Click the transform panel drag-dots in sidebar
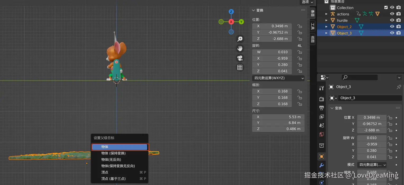Screen dimensions: 404x185 [303, 10]
